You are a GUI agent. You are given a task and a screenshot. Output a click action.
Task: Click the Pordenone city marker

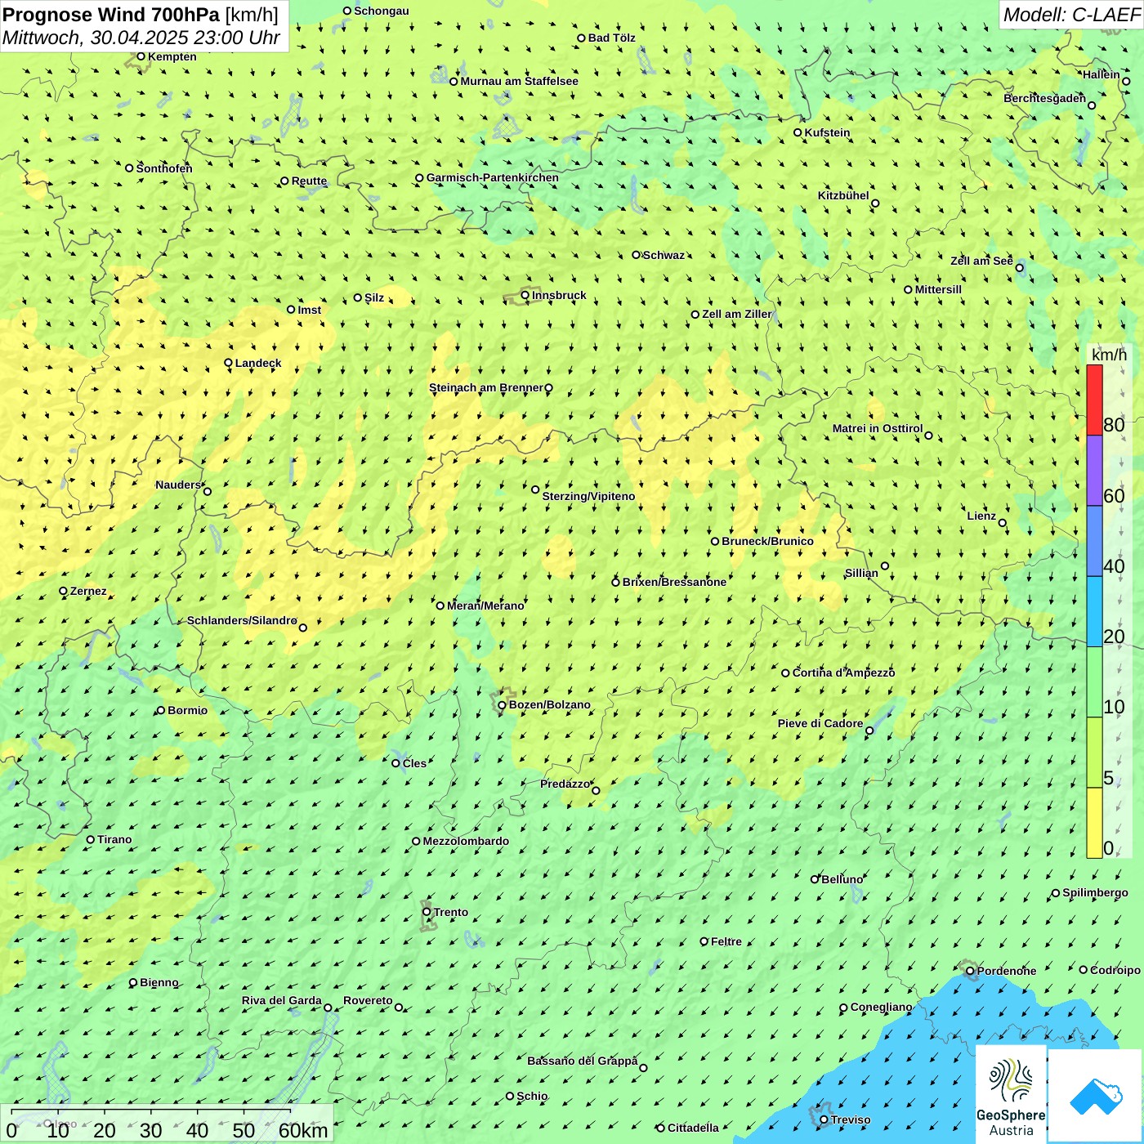pyautogui.click(x=970, y=972)
